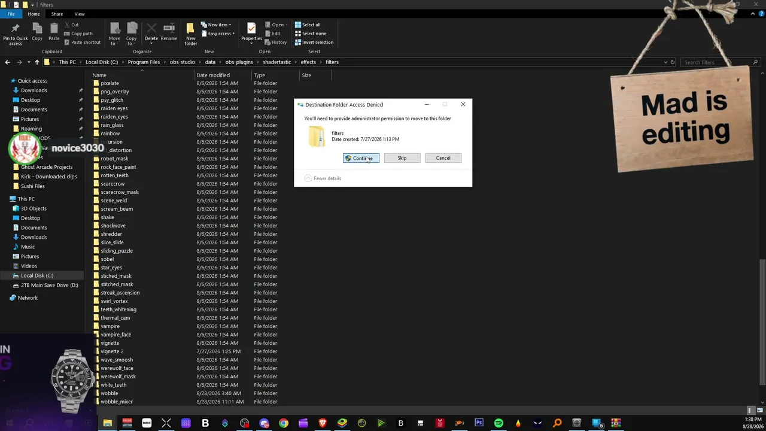Image resolution: width=766 pixels, height=431 pixels.
Task: Click the Copy ribbon icon
Action: point(37,32)
